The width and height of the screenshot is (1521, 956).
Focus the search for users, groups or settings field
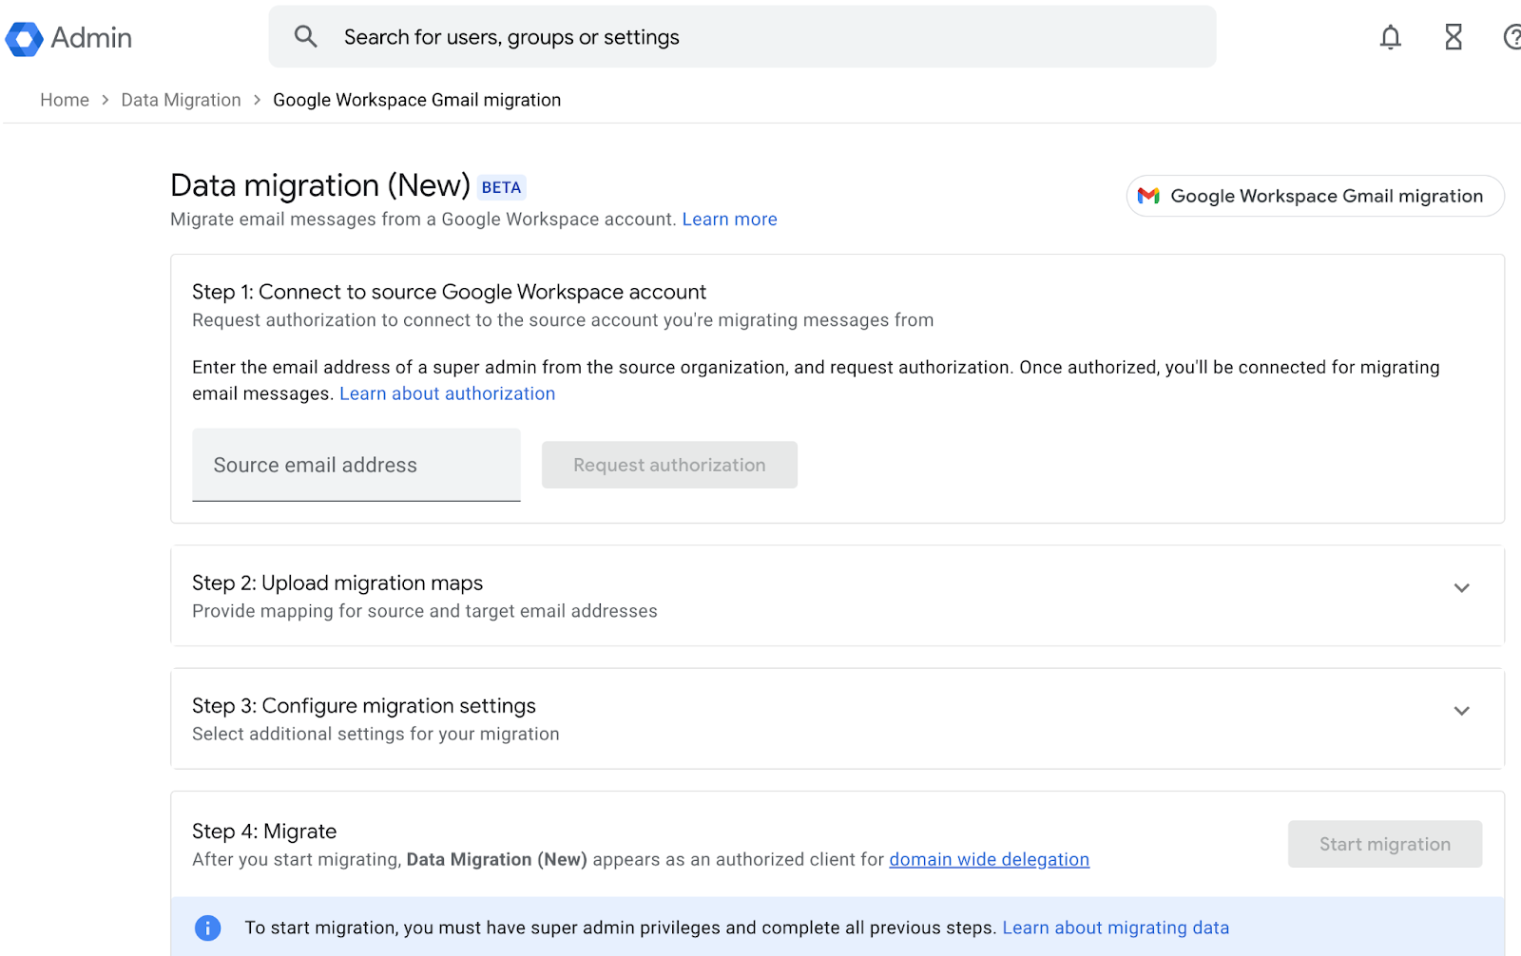point(742,37)
